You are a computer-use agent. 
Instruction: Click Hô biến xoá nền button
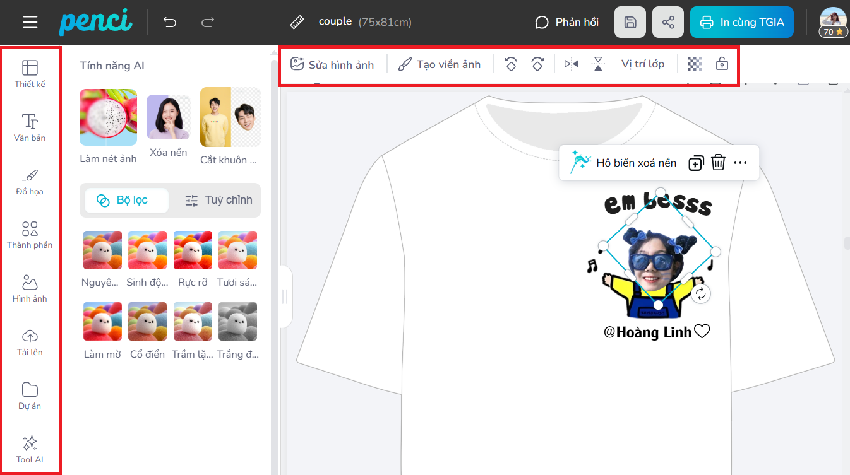pyautogui.click(x=624, y=163)
